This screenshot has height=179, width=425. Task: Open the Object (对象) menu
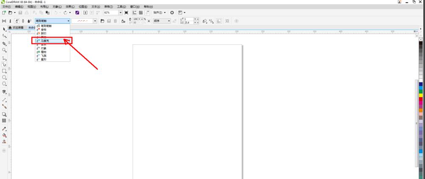tap(57, 6)
